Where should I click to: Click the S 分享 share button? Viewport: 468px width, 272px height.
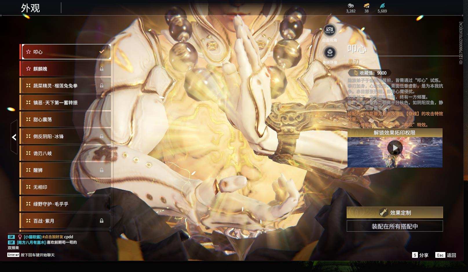[420, 255]
